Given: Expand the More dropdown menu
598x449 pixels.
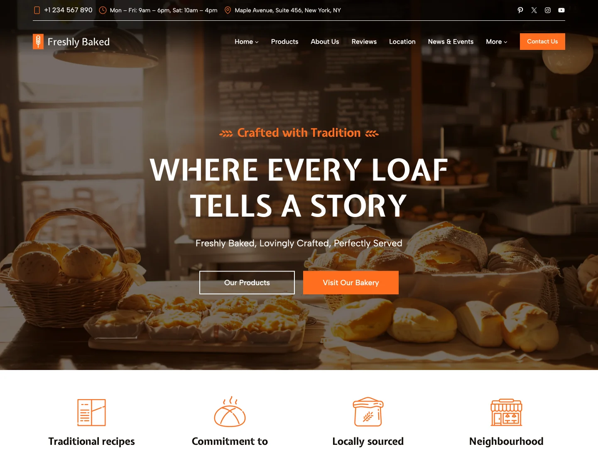Looking at the screenshot, I should [497, 42].
